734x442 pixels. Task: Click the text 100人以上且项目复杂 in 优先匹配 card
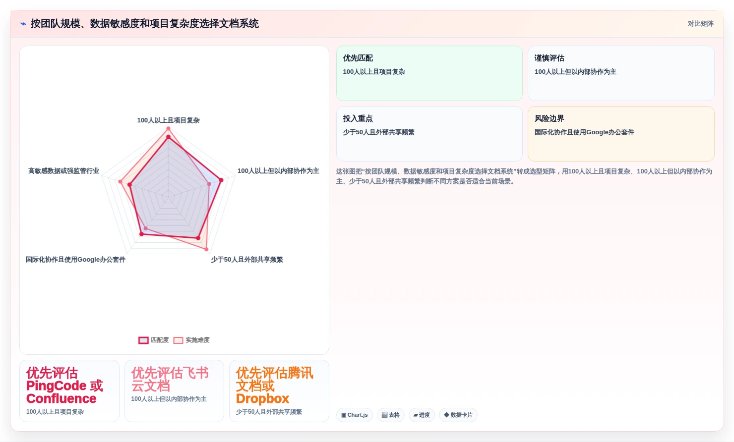[x=374, y=72]
